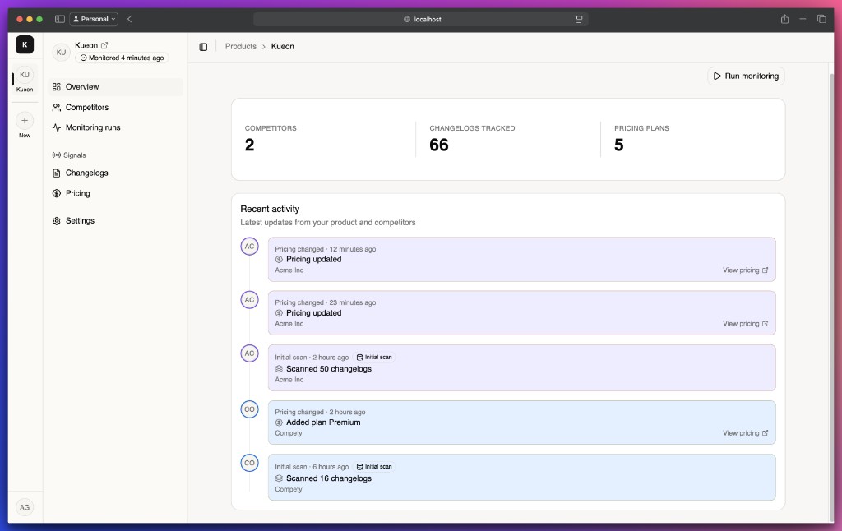Click Products breadcrumb link
The image size is (842, 531).
point(241,47)
